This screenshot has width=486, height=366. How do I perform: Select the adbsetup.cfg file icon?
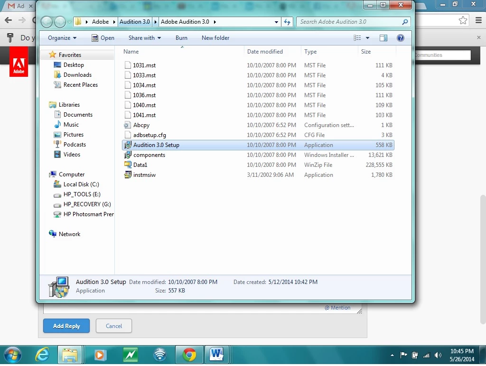point(127,135)
